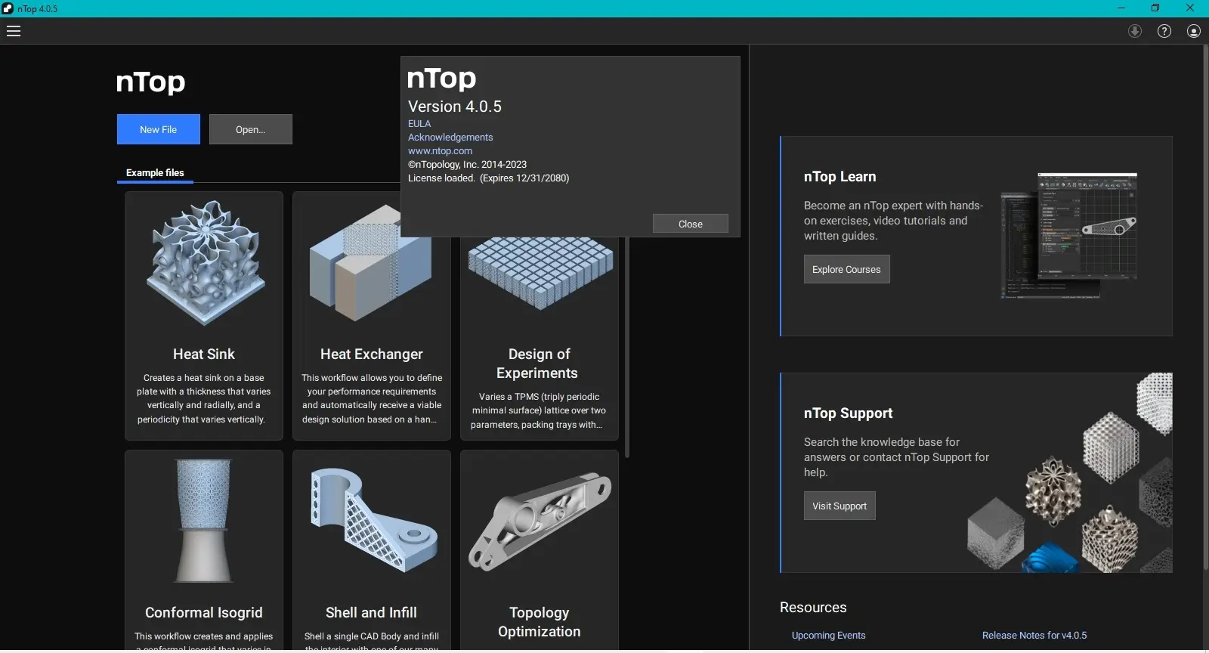This screenshot has height=653, width=1209.
Task: Click the nTop Support lattice image
Action: 1070,472
